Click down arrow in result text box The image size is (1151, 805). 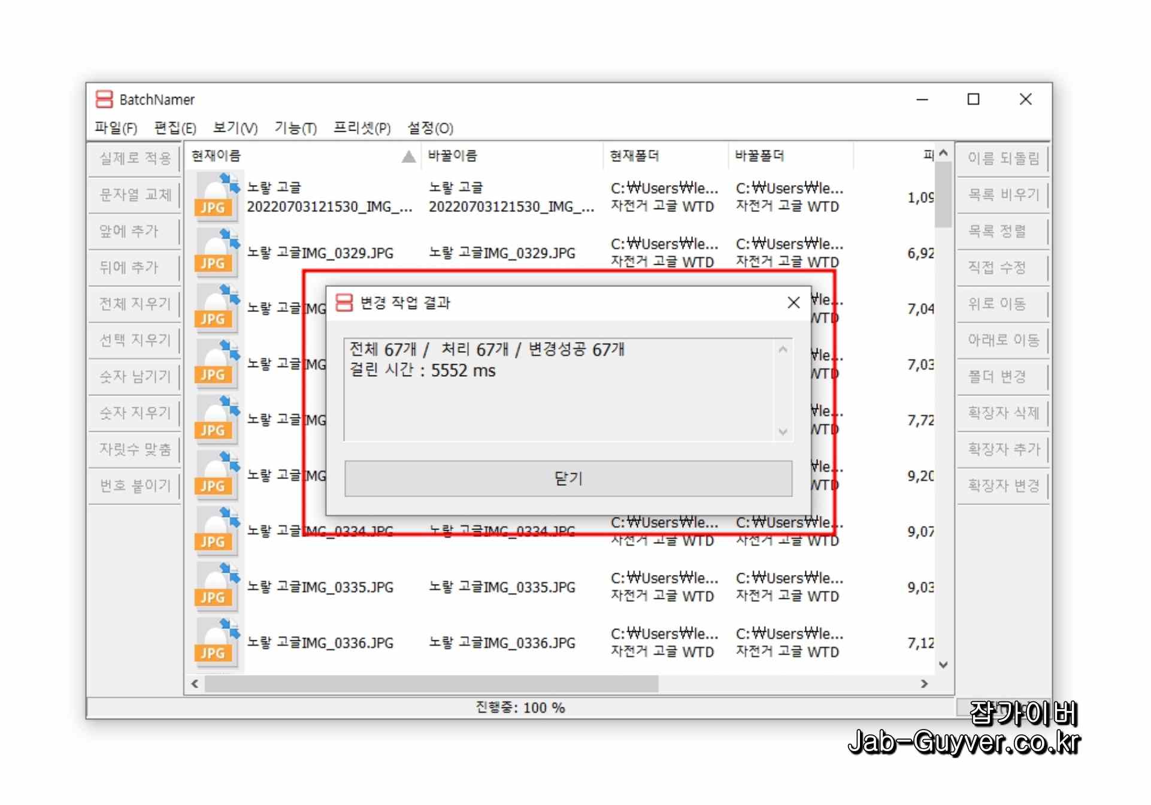pos(783,432)
